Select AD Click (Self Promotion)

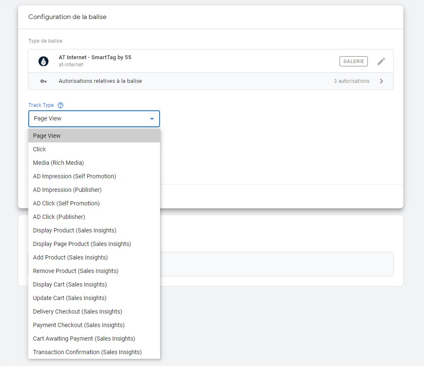point(66,203)
